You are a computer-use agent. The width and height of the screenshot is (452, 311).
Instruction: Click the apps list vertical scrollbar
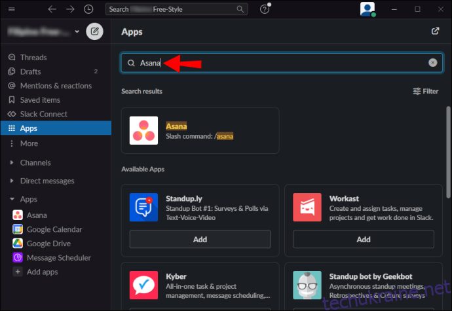[x=448, y=152]
